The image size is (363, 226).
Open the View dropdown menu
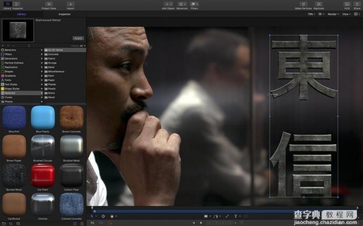346,14
